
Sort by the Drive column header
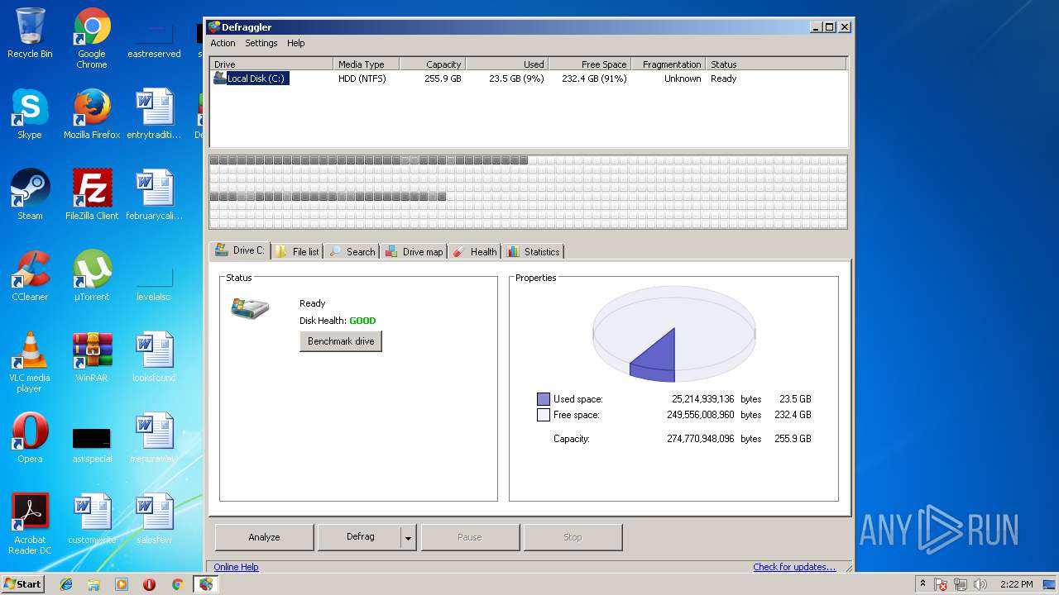click(x=271, y=64)
